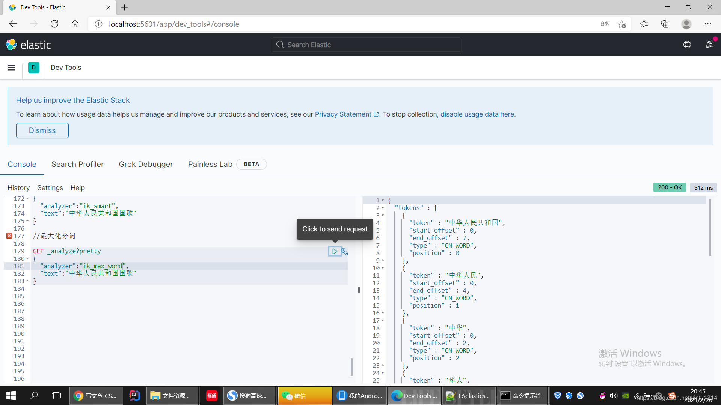Image resolution: width=721 pixels, height=405 pixels.
Task: Click the error marker beside line 177
Action: click(x=9, y=235)
